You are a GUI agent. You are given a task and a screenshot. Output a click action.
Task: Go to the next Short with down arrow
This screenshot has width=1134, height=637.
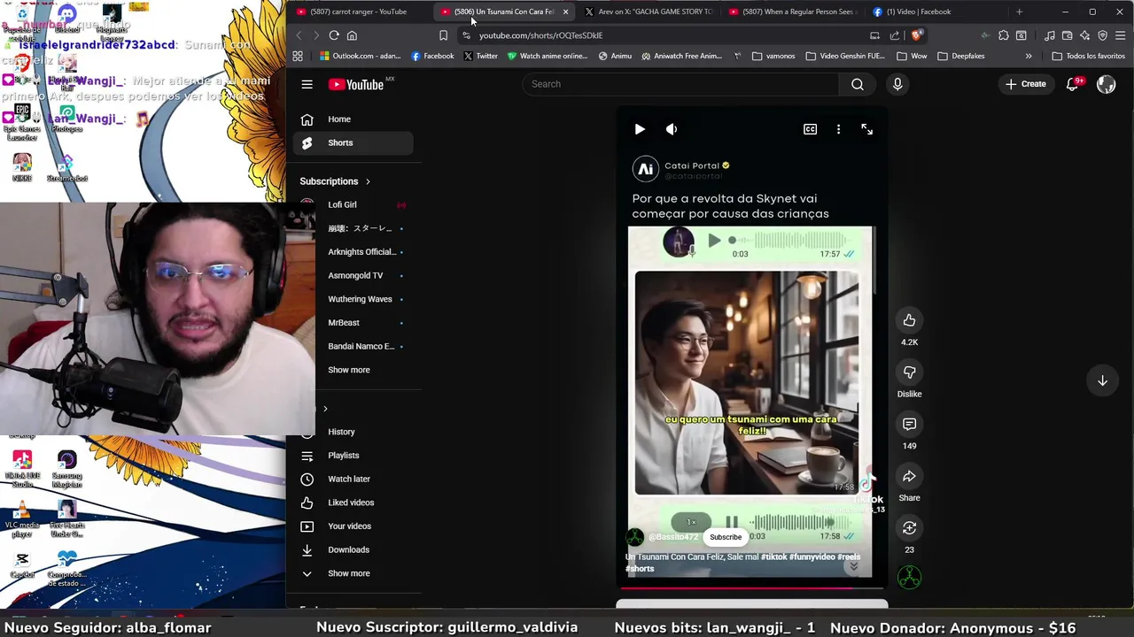(x=1102, y=380)
